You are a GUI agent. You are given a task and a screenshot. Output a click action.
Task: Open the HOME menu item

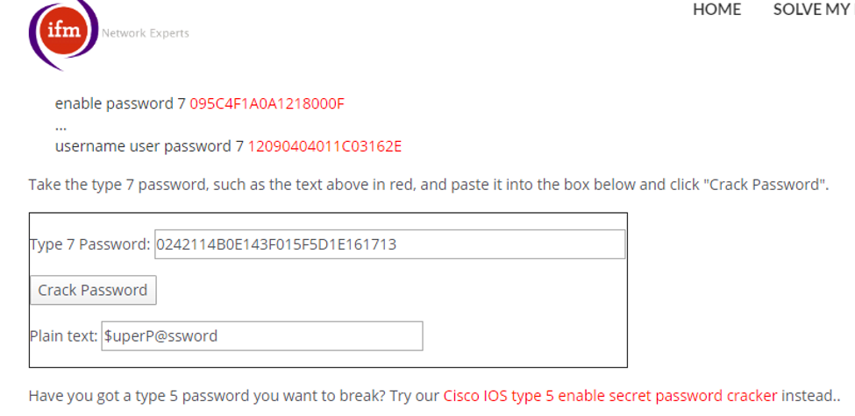[716, 10]
